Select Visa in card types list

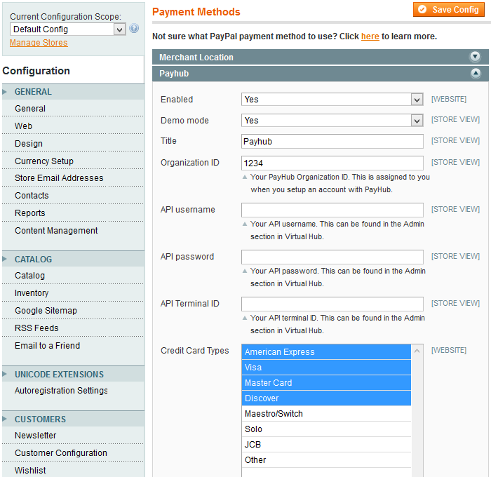(x=326, y=368)
